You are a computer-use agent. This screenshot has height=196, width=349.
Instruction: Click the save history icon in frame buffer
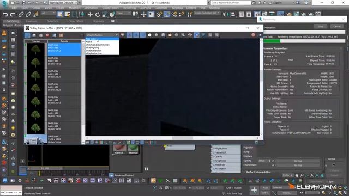pos(34,35)
